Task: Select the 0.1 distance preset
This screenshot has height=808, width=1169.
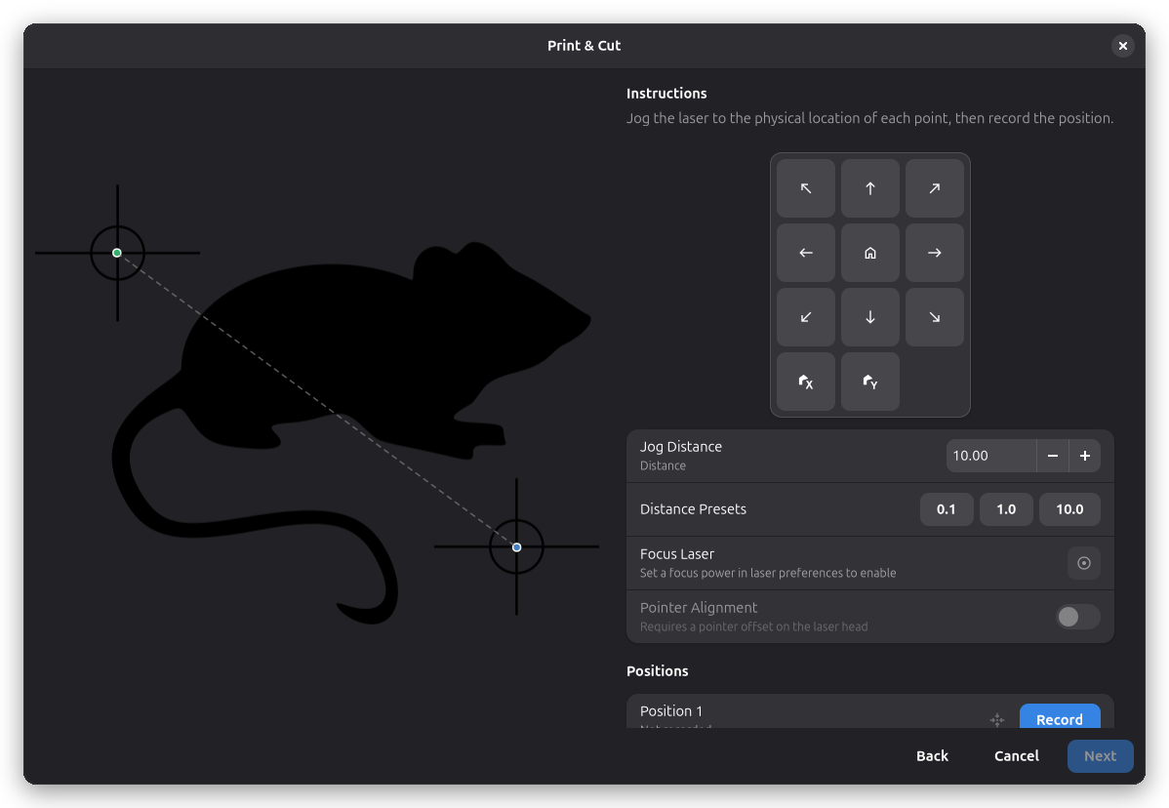Action: click(947, 509)
